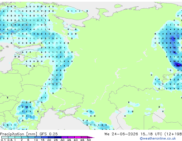The image size is (182, 141).
Task: Click the '20' legend scale label
Action: pyautogui.click(x=49, y=140)
